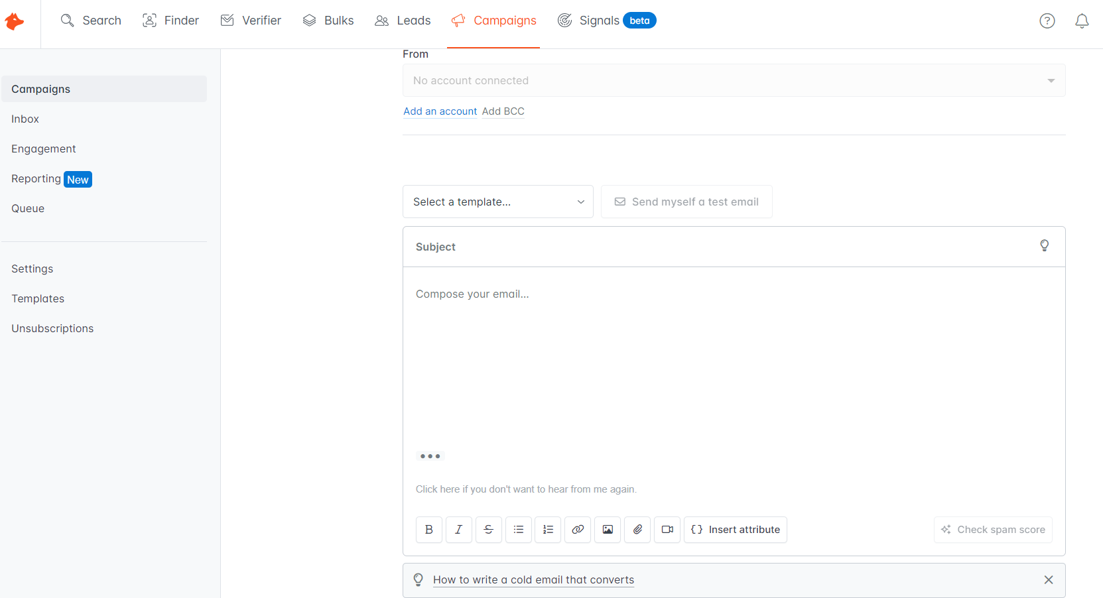Open Engagement in the sidebar
Viewport: 1103px width, 598px height.
point(44,149)
